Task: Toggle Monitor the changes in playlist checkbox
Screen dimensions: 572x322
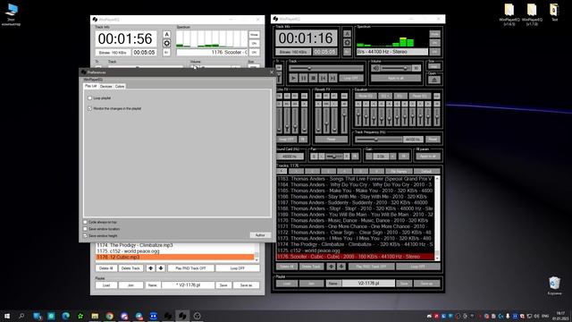Action: click(89, 108)
